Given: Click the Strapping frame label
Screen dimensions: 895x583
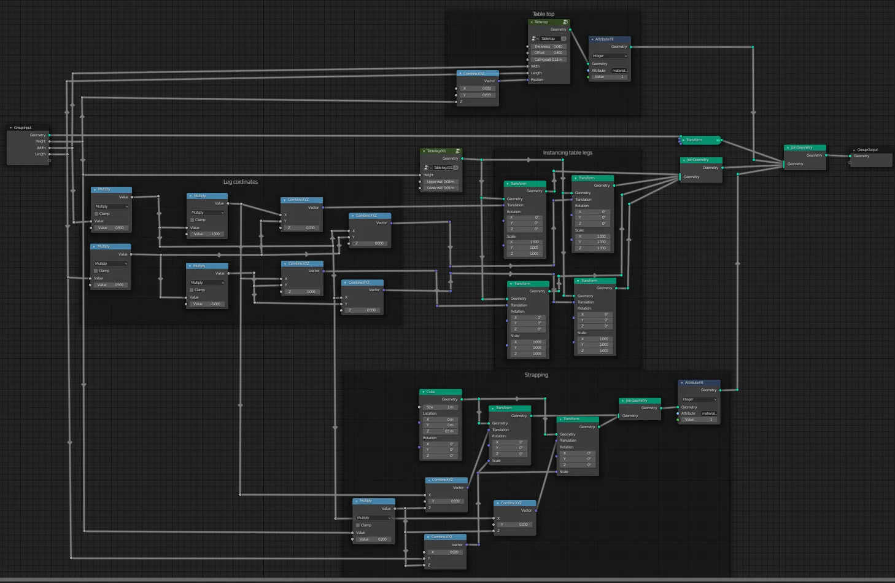Looking at the screenshot, I should pos(536,375).
